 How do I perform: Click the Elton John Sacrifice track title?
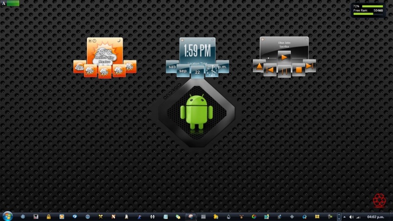pyautogui.click(x=284, y=45)
